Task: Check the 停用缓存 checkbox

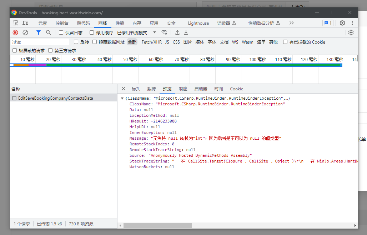Action: tap(92, 32)
